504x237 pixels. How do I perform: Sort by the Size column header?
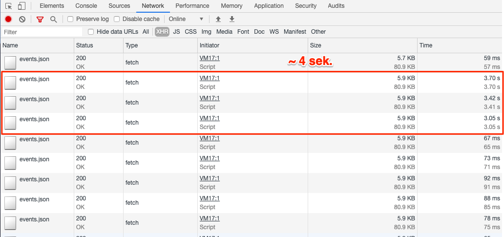point(362,45)
